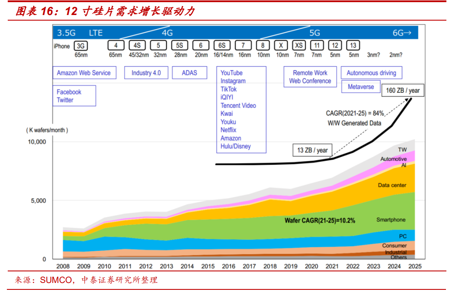The width and height of the screenshot is (458, 298).
Task: Click the iPhone 6S node
Action: point(223,45)
